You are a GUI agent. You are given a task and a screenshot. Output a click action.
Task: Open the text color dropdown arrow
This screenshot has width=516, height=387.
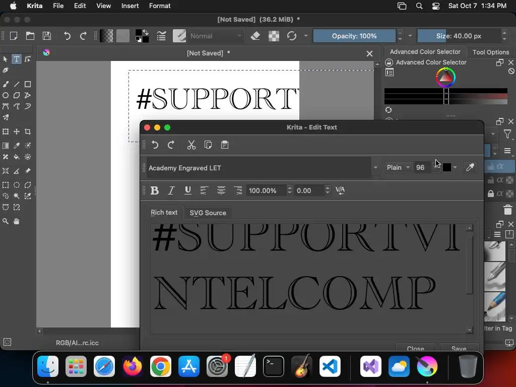tap(455, 167)
